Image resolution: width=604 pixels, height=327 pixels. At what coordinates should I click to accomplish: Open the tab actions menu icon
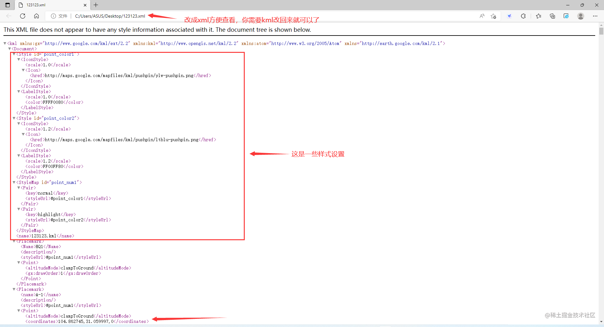click(x=8, y=5)
